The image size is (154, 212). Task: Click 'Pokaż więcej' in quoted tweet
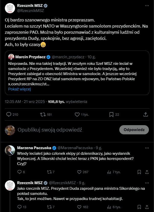tap(19, 89)
